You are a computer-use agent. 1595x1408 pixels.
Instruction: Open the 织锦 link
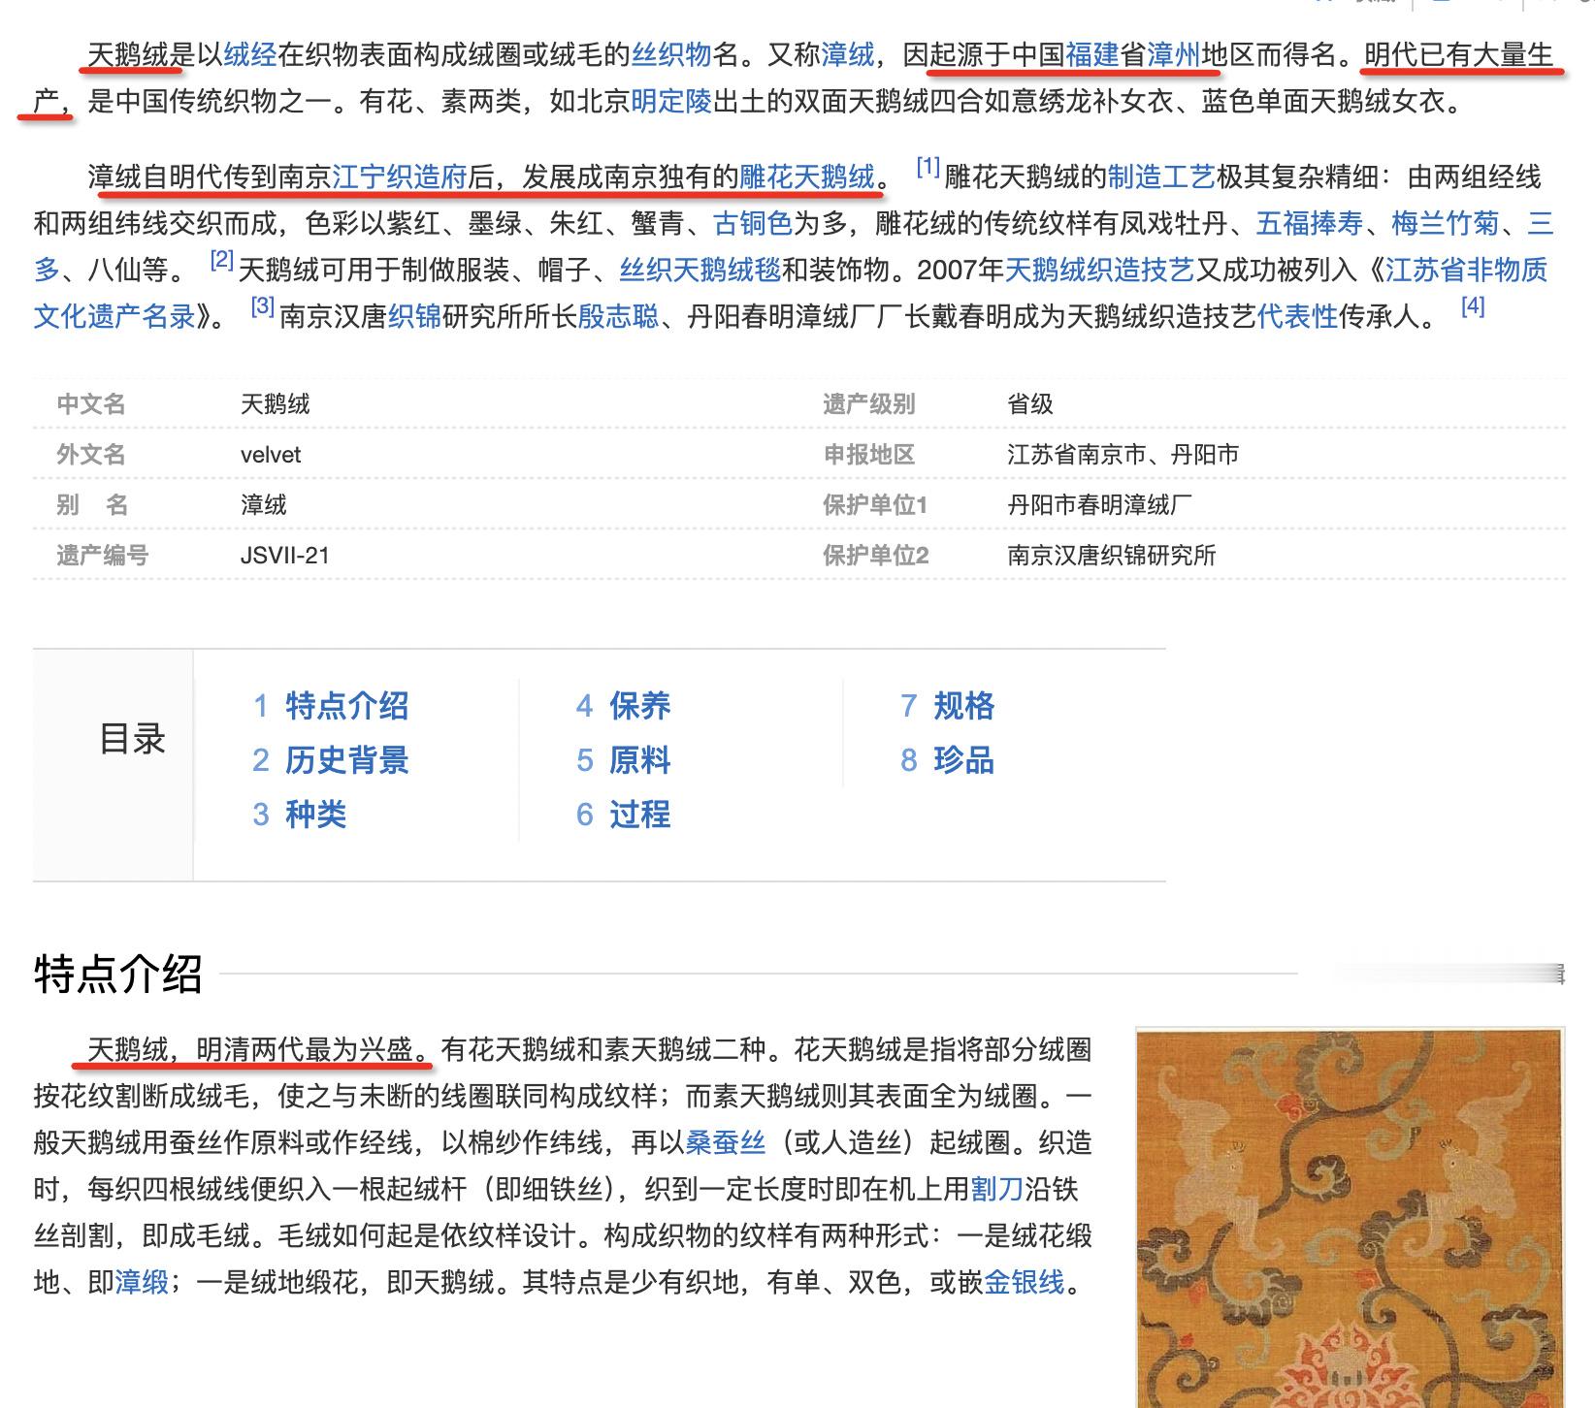(414, 316)
